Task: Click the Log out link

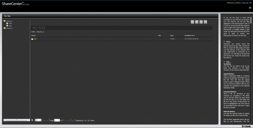Action: pyautogui.click(x=245, y=3)
